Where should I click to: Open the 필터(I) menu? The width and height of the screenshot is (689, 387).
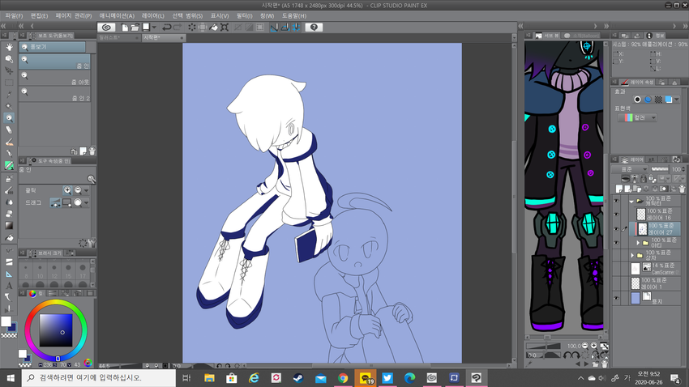pyautogui.click(x=244, y=16)
